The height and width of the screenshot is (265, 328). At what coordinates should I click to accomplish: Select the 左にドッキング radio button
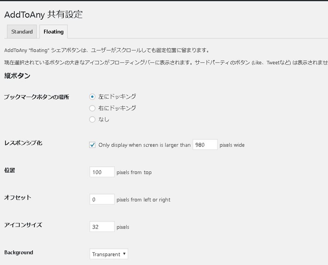[93, 97]
